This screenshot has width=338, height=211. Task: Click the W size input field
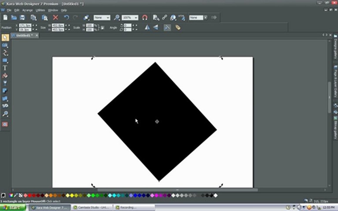coord(58,25)
